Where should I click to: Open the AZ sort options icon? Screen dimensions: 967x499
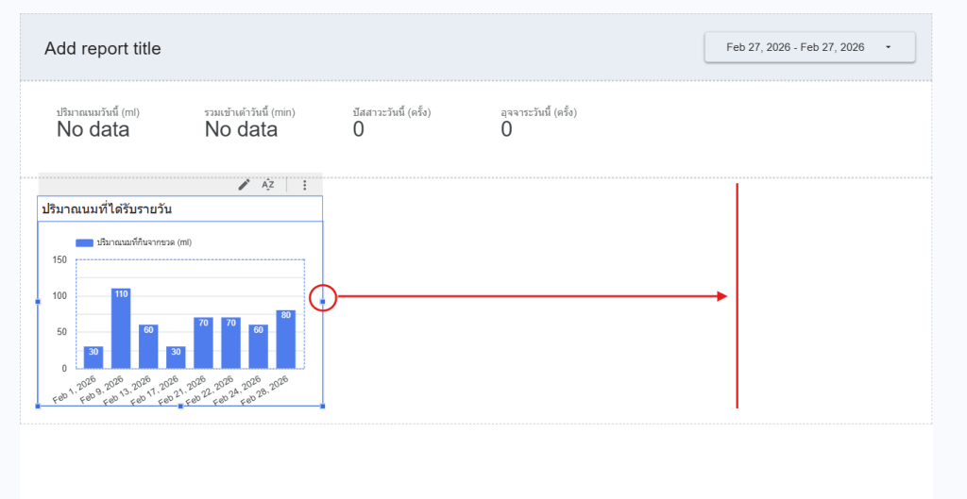tap(268, 185)
